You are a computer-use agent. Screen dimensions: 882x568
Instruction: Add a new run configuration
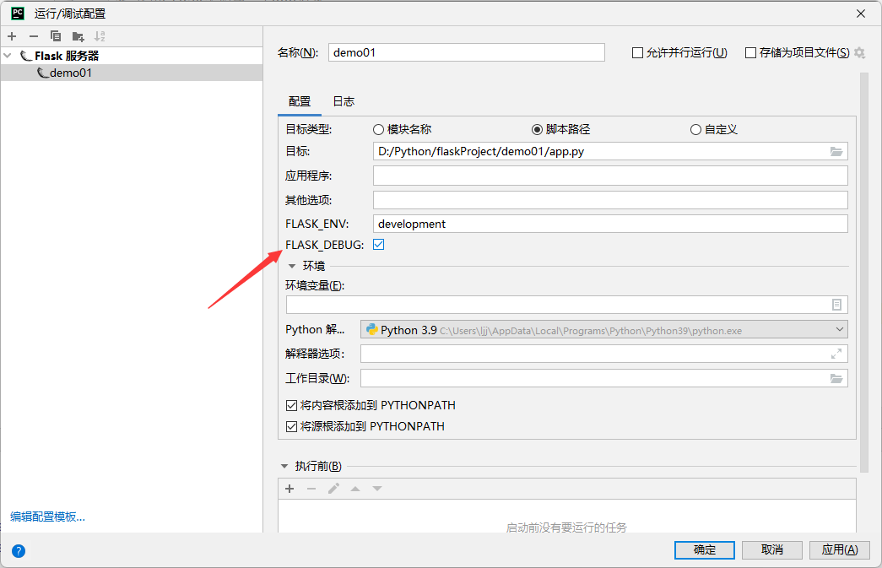(x=12, y=36)
